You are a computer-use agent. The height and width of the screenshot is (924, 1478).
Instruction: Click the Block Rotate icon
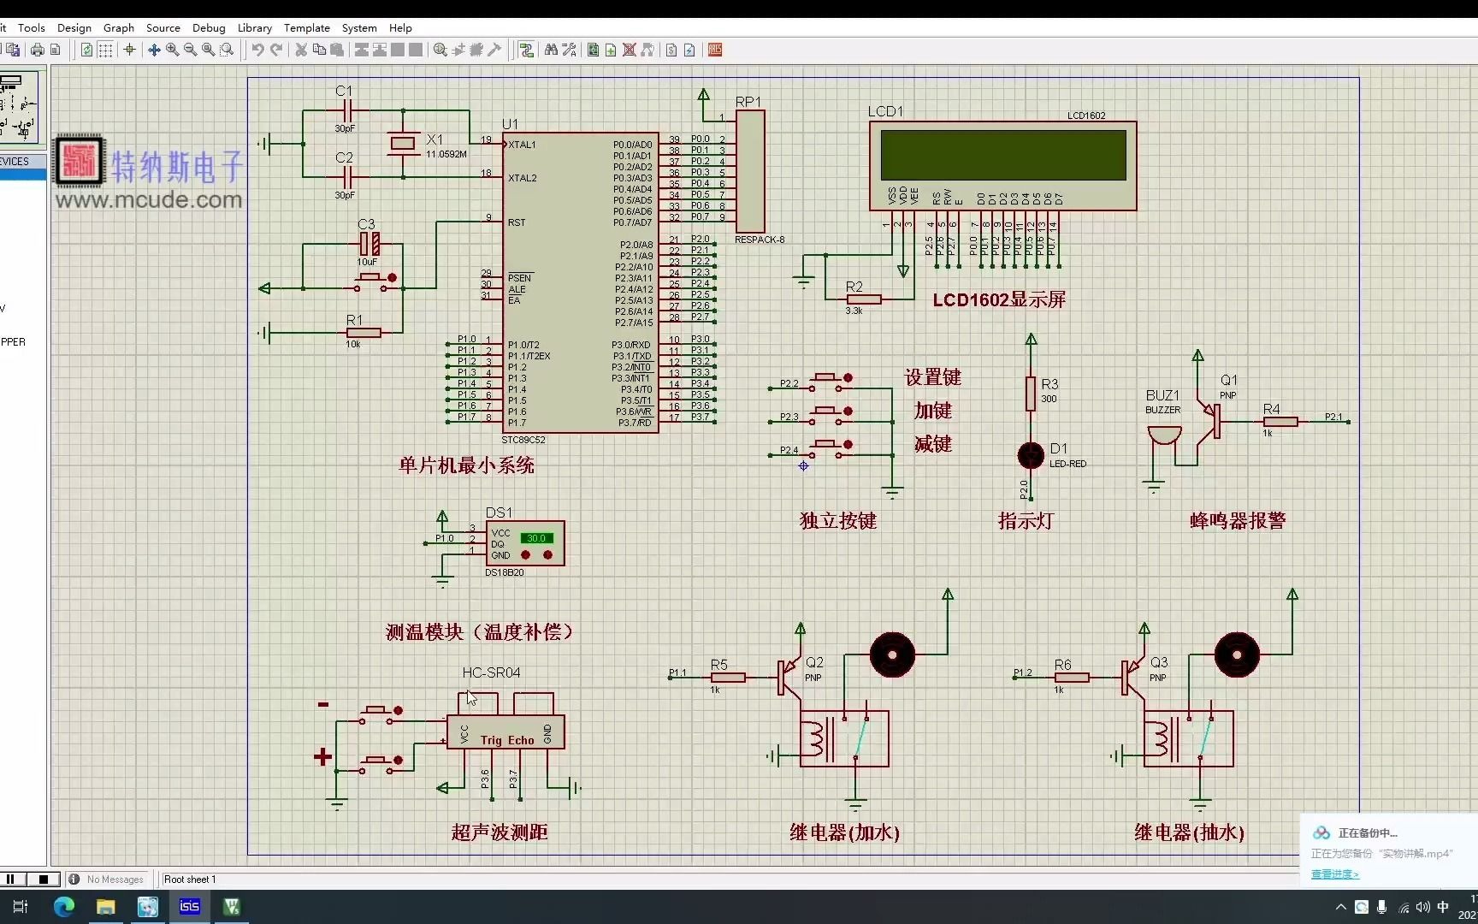tap(398, 50)
